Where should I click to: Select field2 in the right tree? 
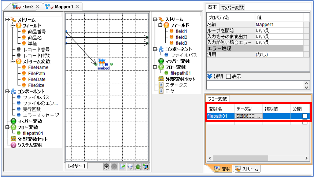tap(181, 37)
